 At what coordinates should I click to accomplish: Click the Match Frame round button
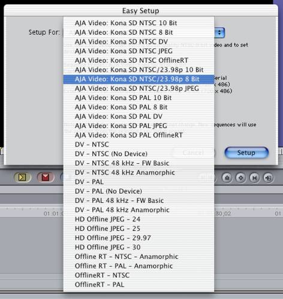[268, 178]
